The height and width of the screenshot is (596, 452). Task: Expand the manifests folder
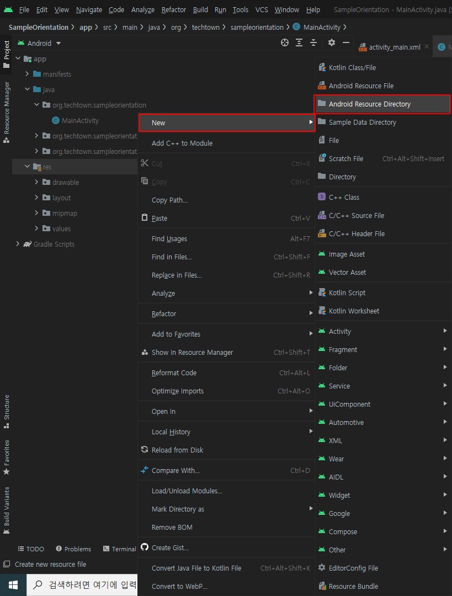point(27,74)
